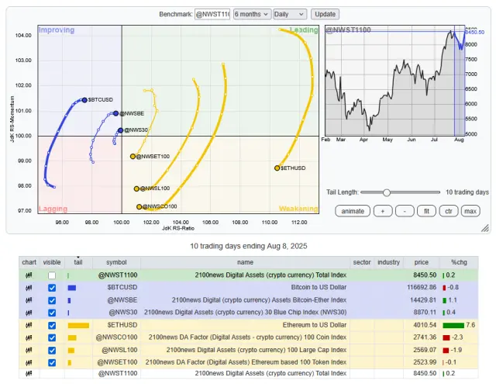
Task: Uncheck visible box for @NWSCO100
Action: [x=52, y=337]
